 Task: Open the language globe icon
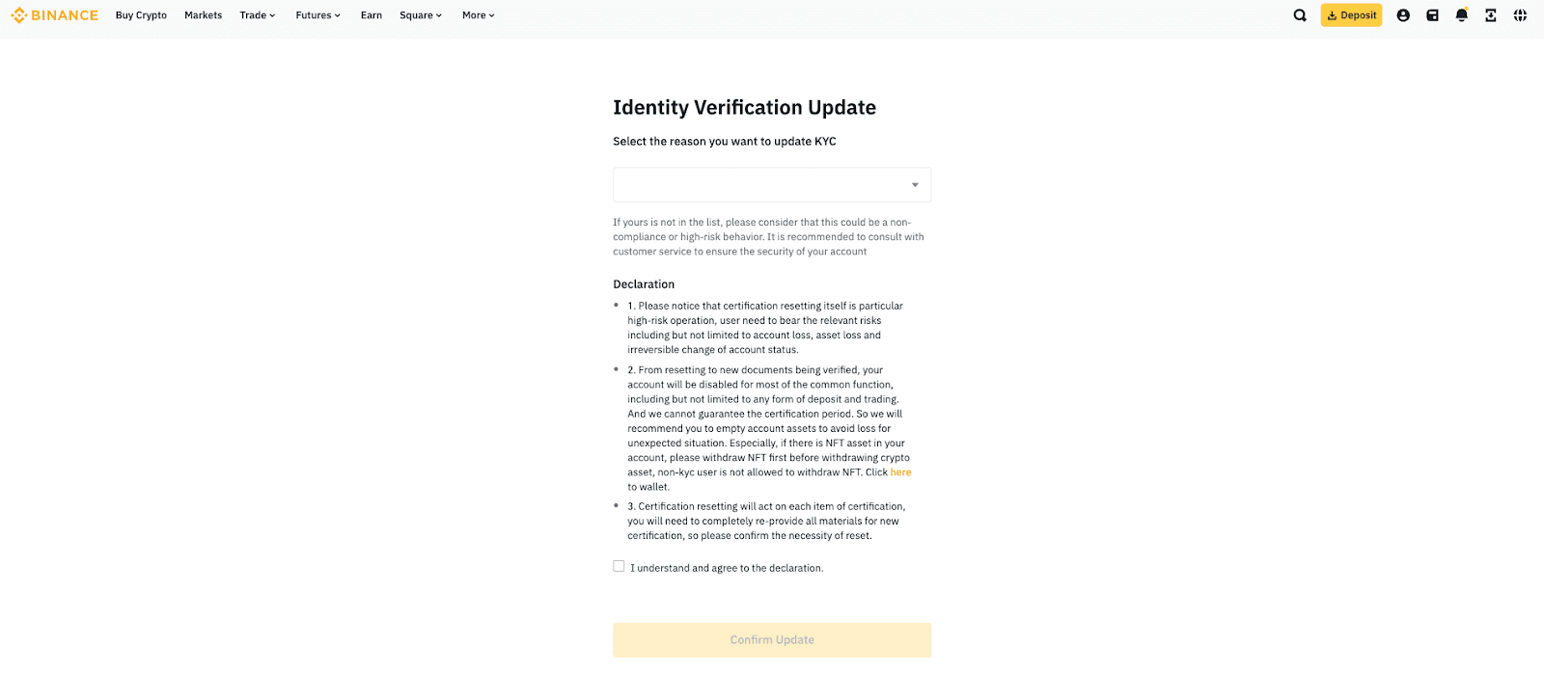click(x=1520, y=15)
